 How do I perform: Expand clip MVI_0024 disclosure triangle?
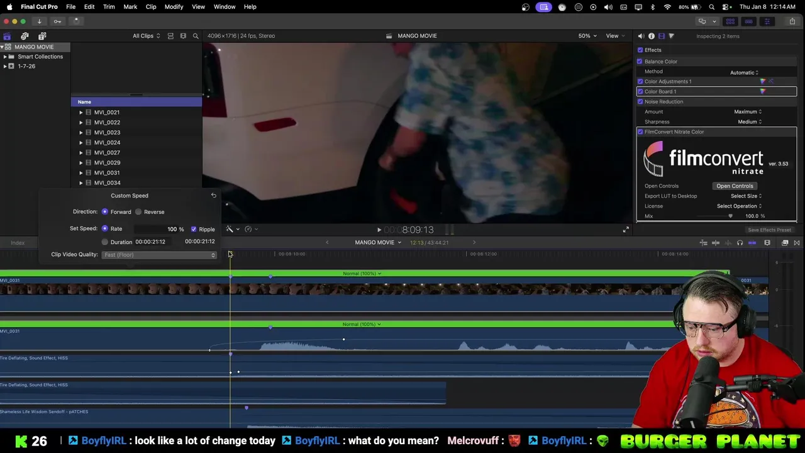coord(80,143)
